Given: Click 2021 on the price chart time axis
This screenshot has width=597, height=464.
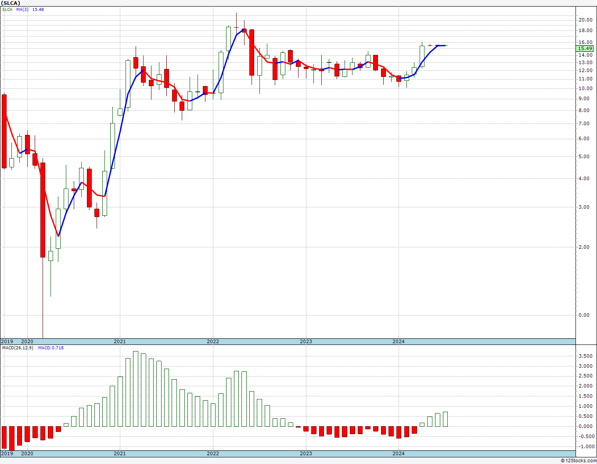Looking at the screenshot, I should [x=120, y=341].
